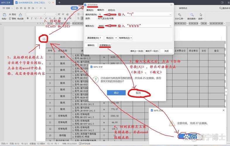This screenshot has width=230, height=146.
Task: Open a new document tab with plus
Action: click(x=59, y=3)
